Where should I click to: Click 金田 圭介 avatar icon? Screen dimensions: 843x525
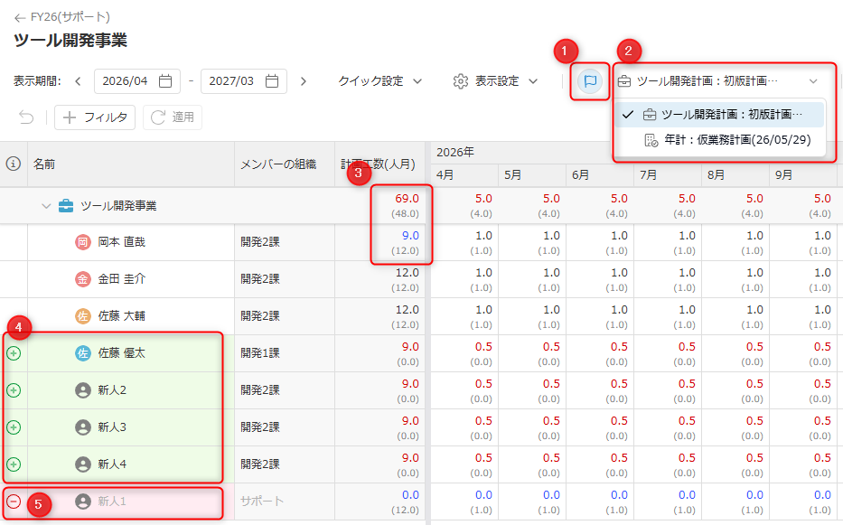[x=83, y=279]
